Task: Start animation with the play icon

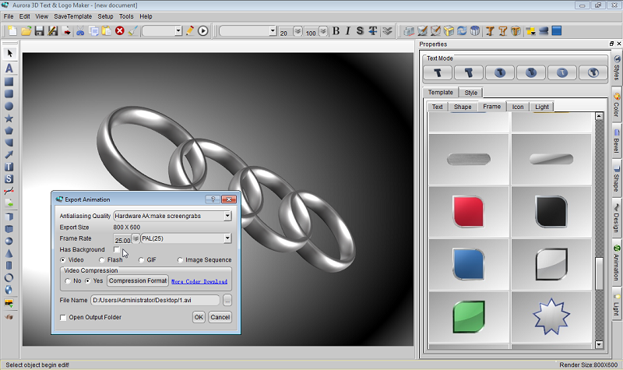Action: 202,30
